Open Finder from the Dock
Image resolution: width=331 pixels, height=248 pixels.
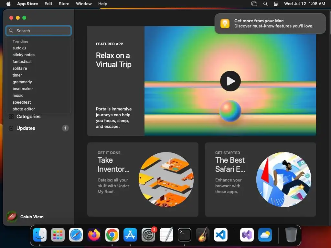click(x=40, y=235)
